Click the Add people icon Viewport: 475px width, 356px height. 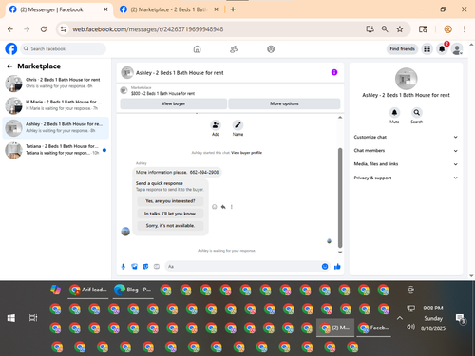216,125
